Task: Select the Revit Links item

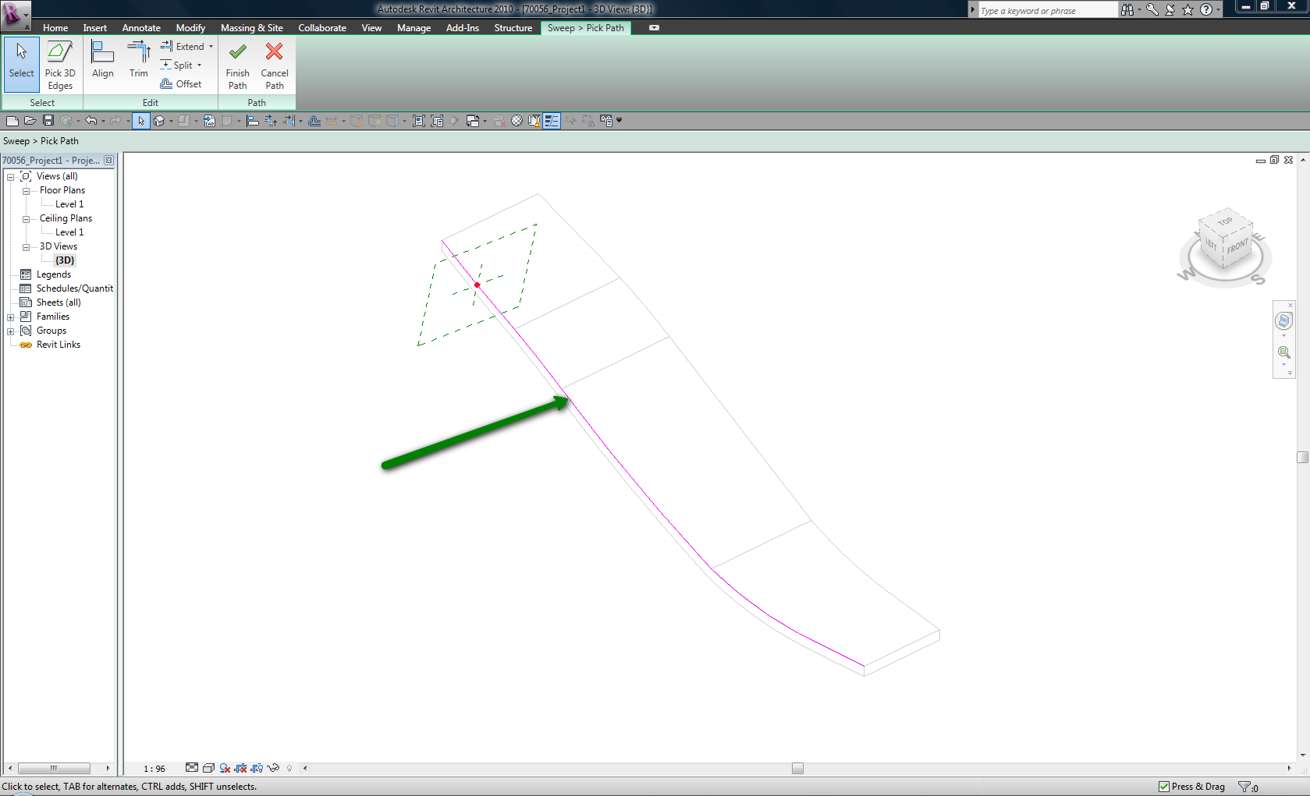Action: click(x=59, y=345)
